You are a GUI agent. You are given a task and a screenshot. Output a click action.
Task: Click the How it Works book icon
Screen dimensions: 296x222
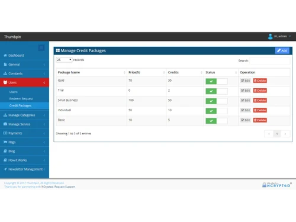5,160
